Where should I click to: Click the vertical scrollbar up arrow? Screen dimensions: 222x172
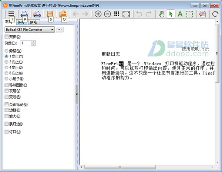click(x=217, y=21)
